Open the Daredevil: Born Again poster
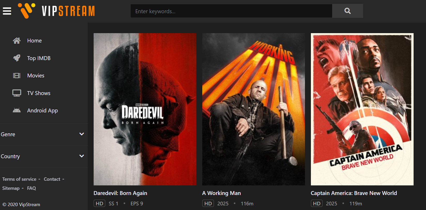The width and height of the screenshot is (426, 210). (x=145, y=109)
